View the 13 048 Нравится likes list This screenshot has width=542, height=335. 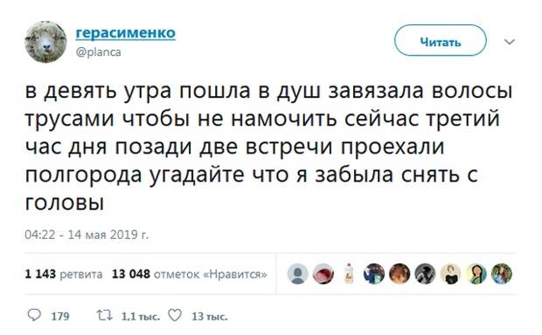pyautogui.click(x=190, y=274)
